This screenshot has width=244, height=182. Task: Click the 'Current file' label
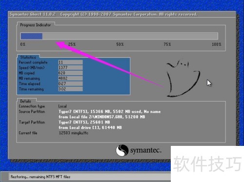click(x=28, y=133)
